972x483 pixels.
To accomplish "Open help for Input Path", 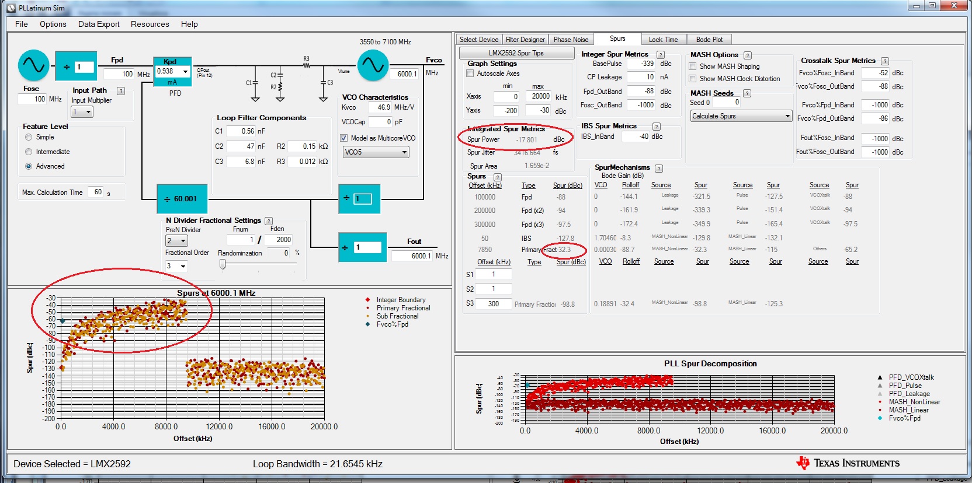I will click(x=121, y=91).
